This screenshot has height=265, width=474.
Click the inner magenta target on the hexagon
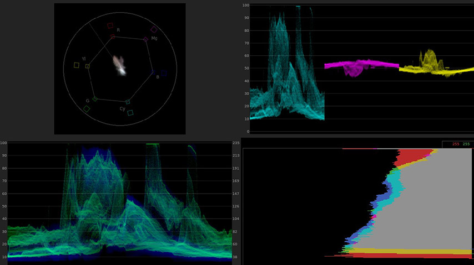(x=146, y=39)
